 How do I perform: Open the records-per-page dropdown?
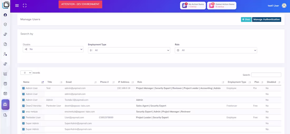point(26,73)
